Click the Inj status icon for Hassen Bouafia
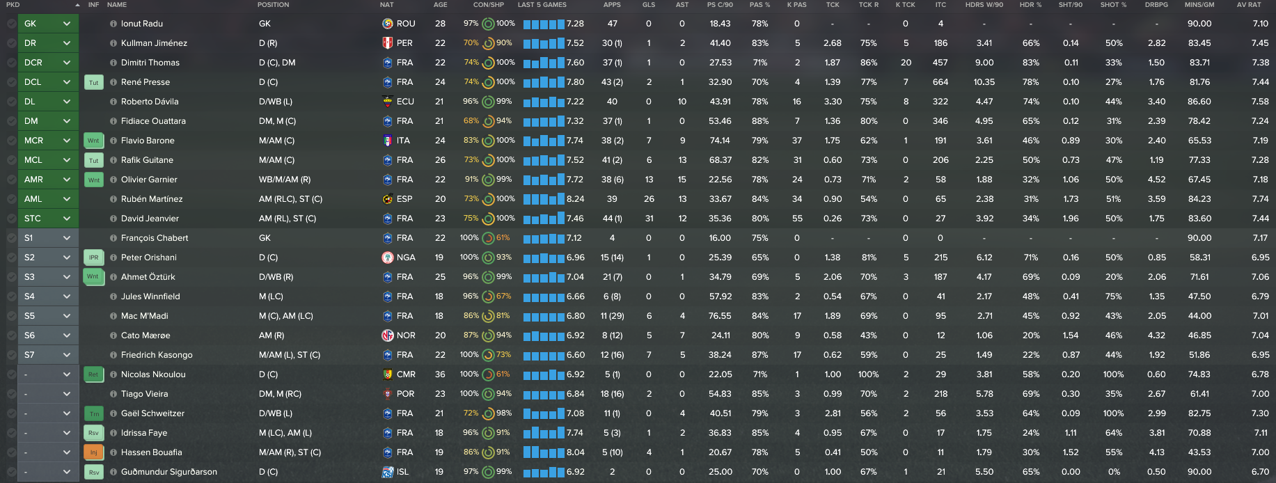This screenshot has height=483, width=1276. tap(93, 452)
